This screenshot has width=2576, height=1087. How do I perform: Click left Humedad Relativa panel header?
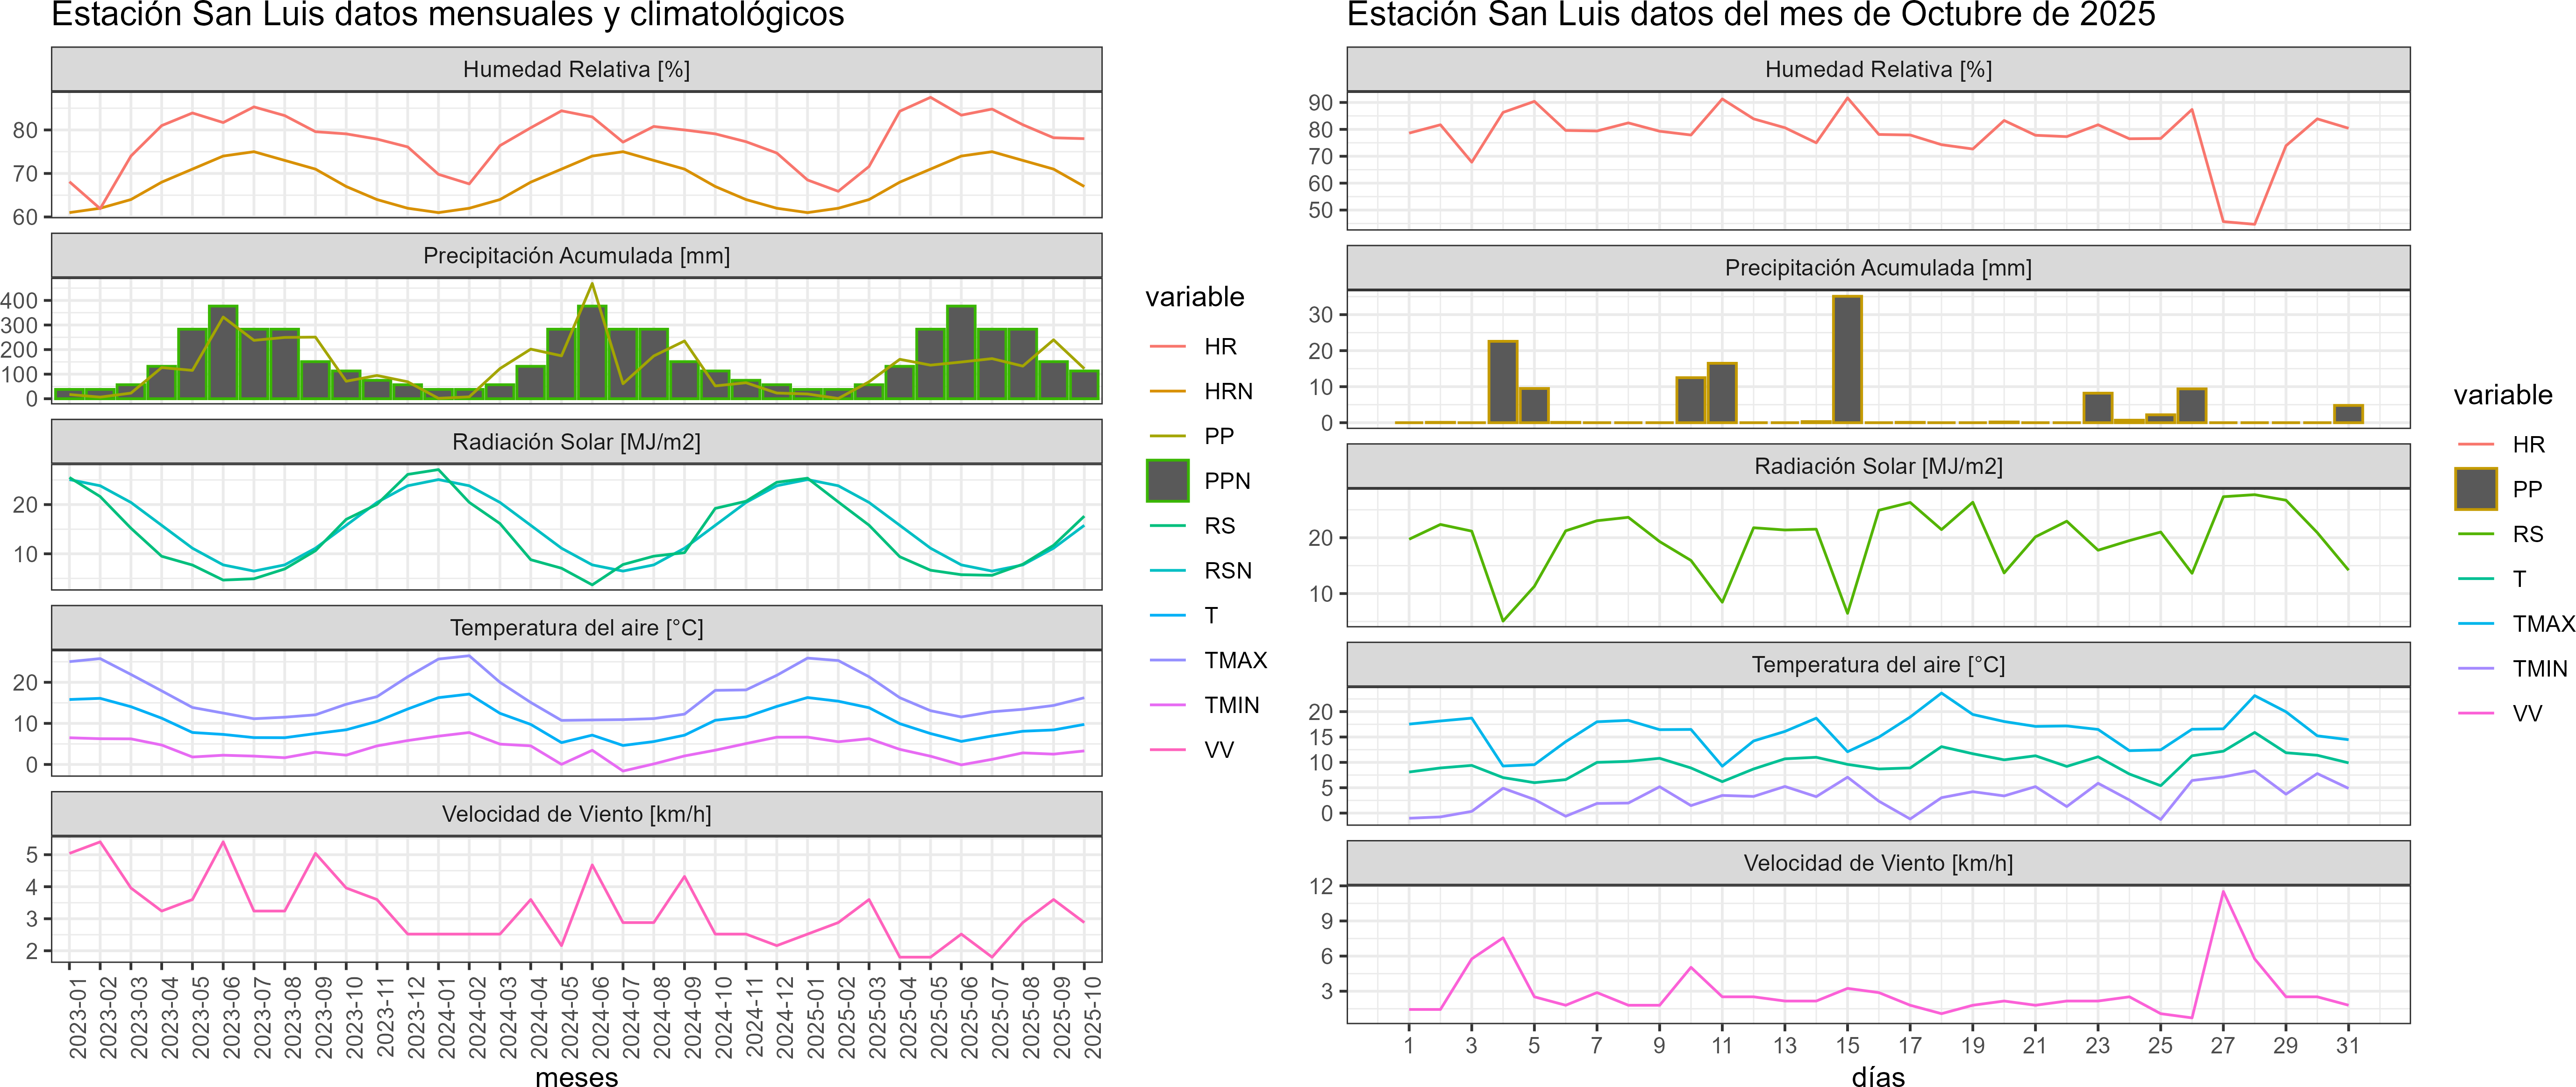click(x=576, y=70)
